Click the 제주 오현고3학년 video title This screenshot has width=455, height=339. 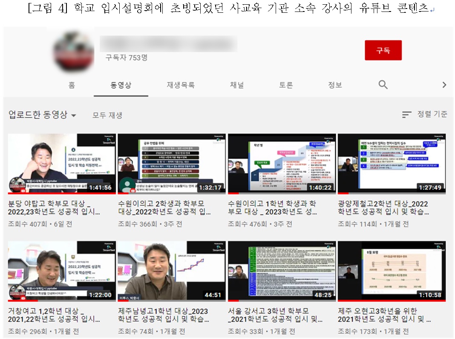click(x=384, y=315)
